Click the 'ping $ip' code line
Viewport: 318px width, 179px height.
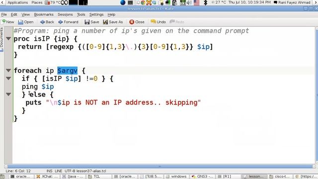click(38, 87)
